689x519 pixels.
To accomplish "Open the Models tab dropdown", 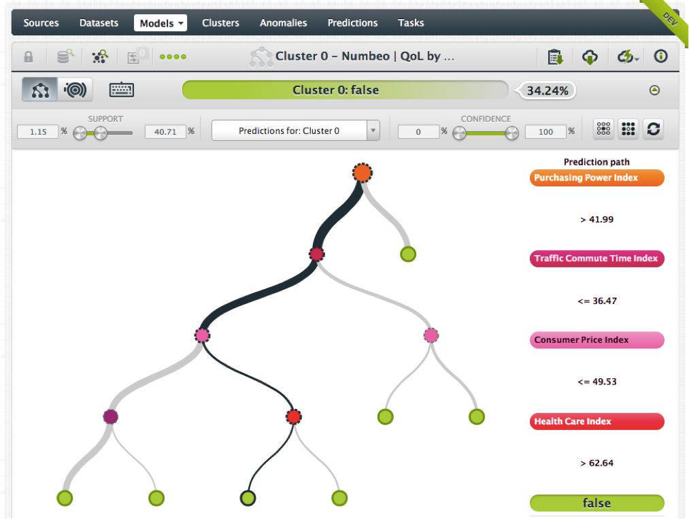I will pos(162,23).
